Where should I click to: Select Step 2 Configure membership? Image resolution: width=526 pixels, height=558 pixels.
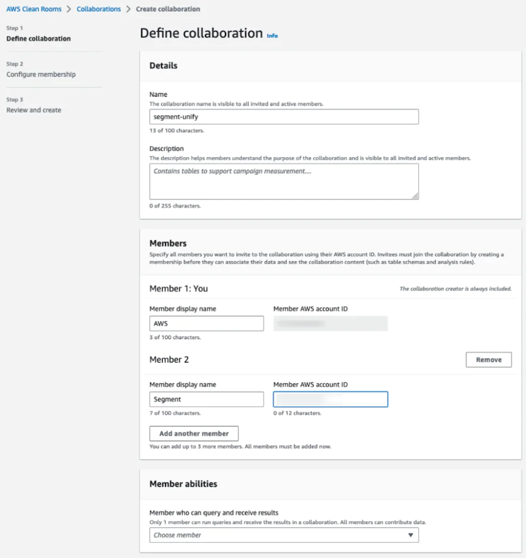point(41,74)
